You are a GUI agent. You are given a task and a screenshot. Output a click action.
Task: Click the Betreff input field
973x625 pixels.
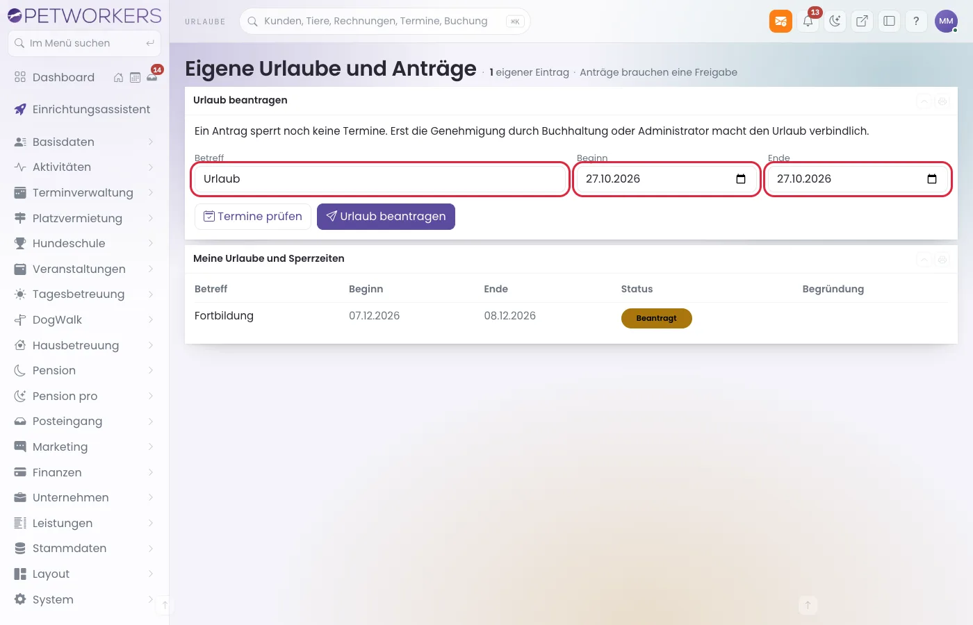(x=380, y=179)
